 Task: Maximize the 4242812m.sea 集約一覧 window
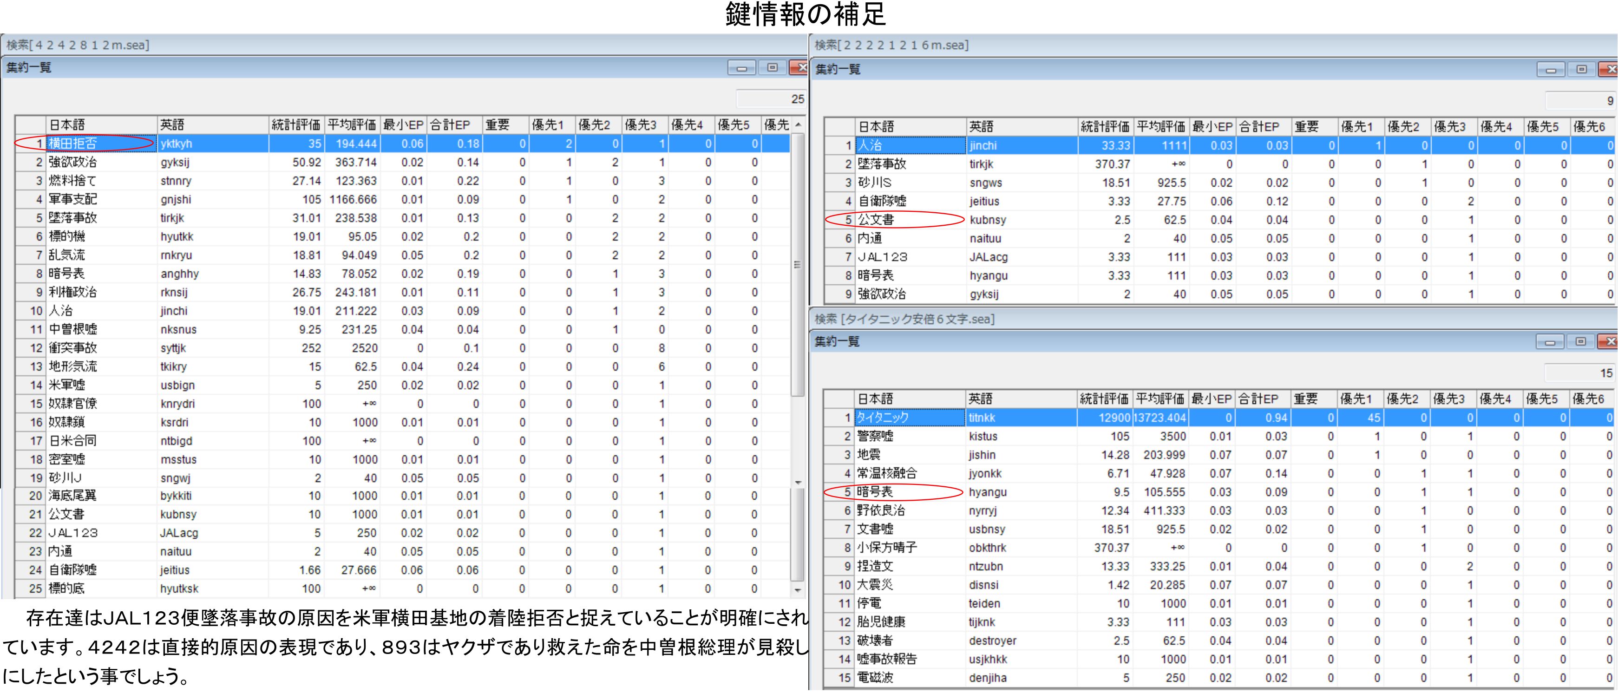772,68
